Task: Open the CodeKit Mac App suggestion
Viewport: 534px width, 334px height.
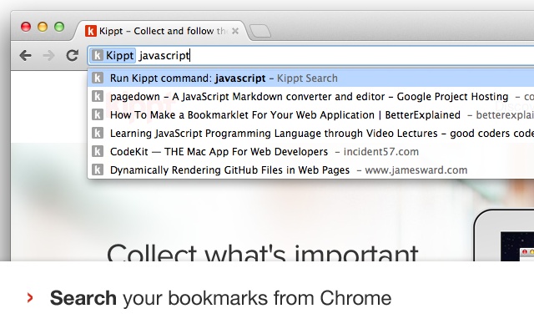Action: coord(310,152)
